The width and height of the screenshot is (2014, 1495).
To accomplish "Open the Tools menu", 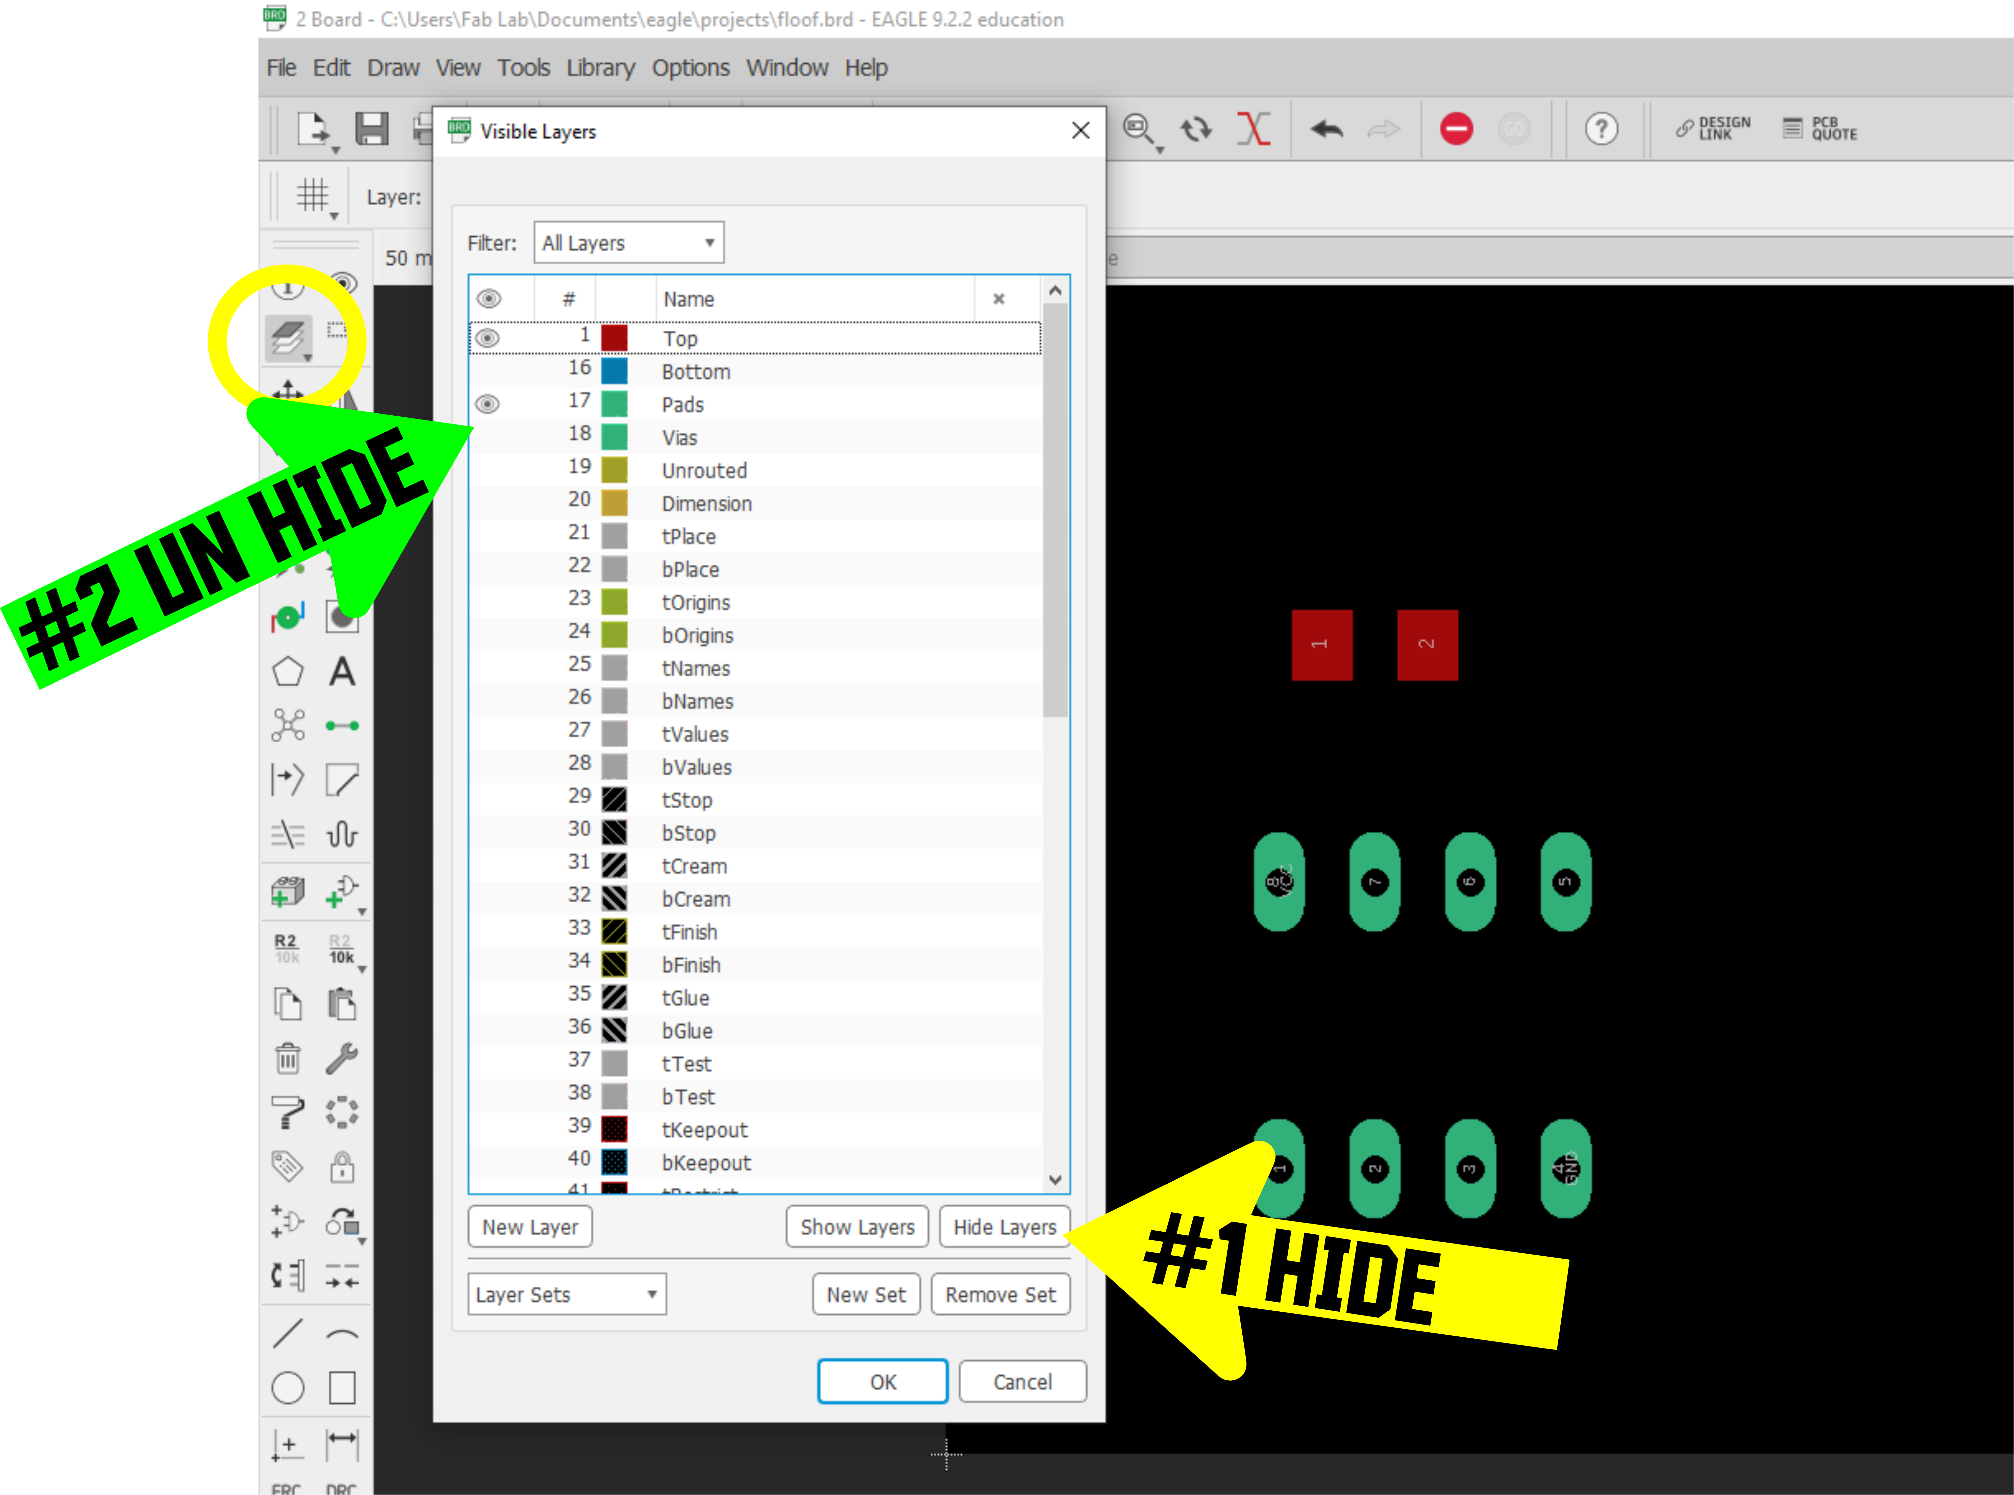I will 523,68.
